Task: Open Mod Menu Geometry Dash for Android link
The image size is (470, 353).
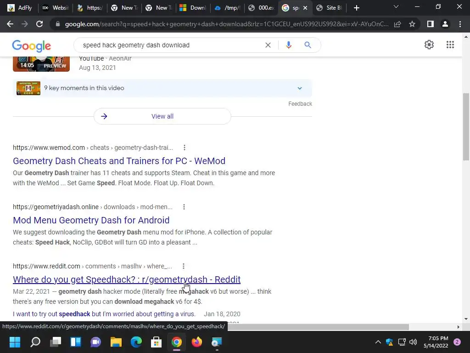Action: (x=91, y=220)
